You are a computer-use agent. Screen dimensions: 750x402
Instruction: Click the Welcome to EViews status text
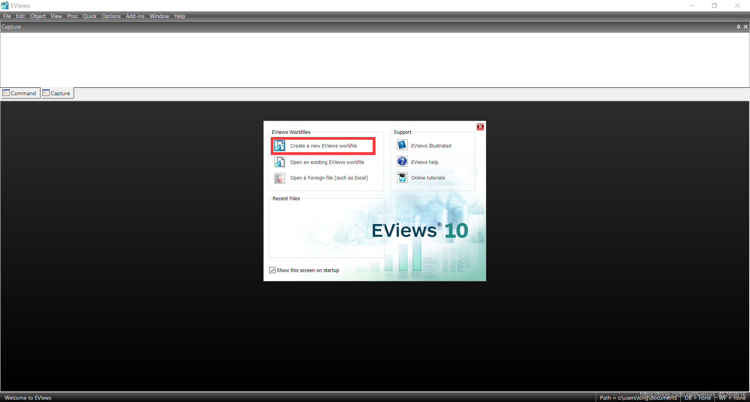click(28, 398)
